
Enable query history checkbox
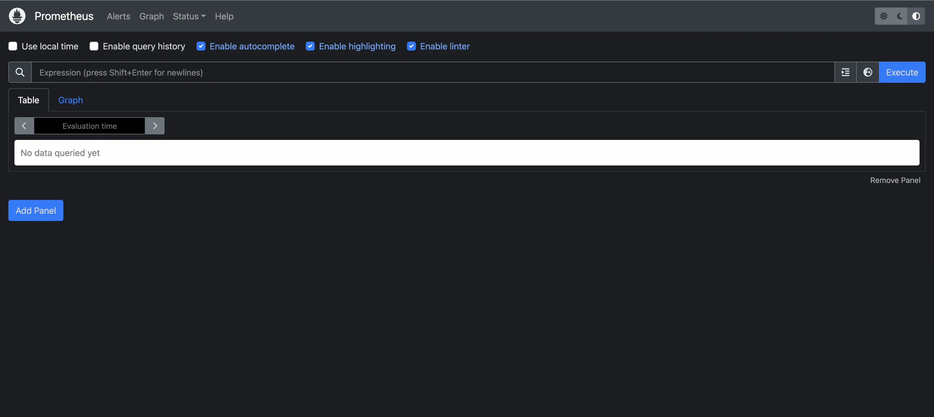click(94, 46)
